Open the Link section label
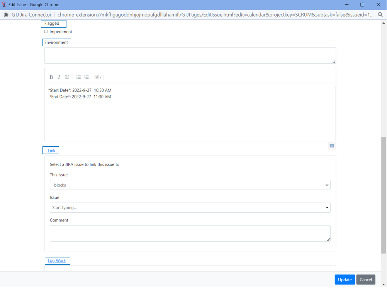Image resolution: width=387 pixels, height=291 pixels. (x=51, y=151)
